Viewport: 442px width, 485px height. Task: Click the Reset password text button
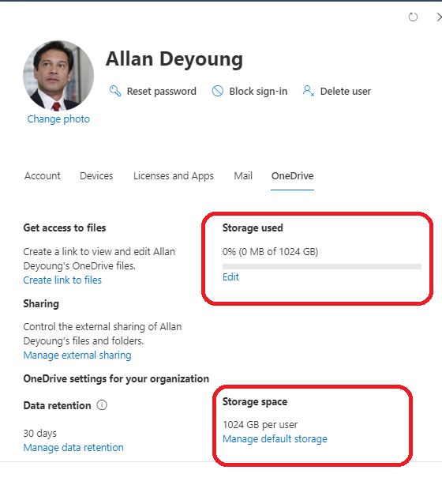(x=161, y=92)
